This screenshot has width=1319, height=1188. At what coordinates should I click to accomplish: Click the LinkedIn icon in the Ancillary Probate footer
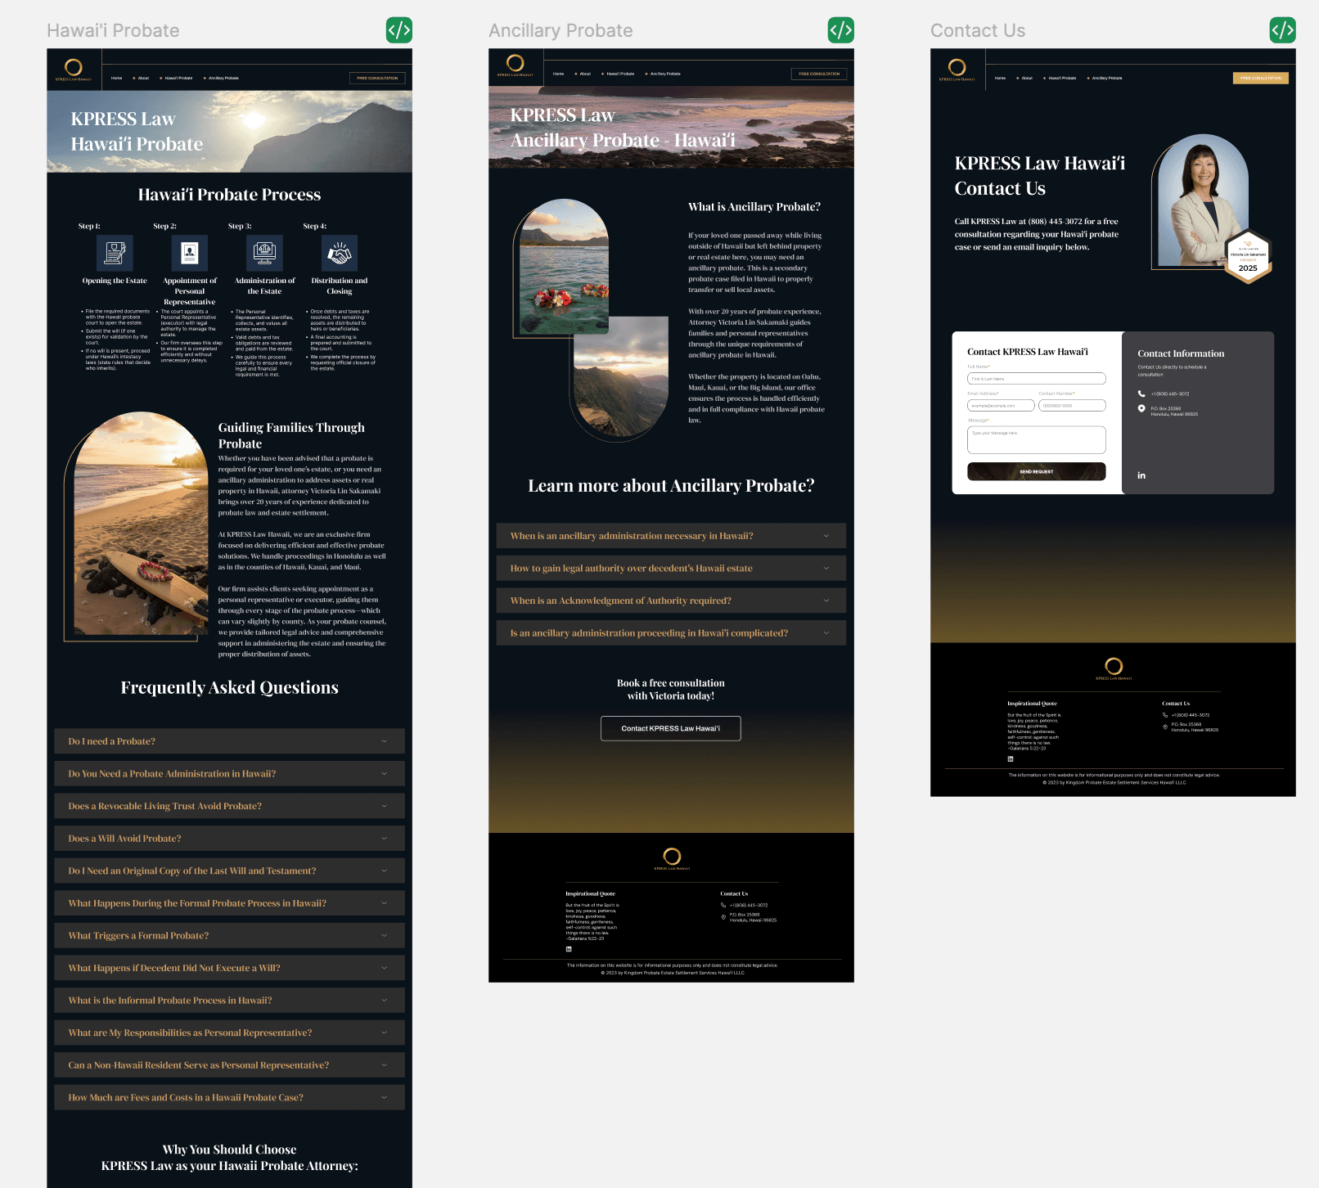(569, 949)
